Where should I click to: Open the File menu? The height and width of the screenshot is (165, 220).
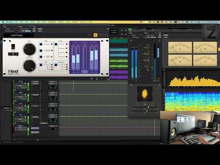[x=16, y=22]
